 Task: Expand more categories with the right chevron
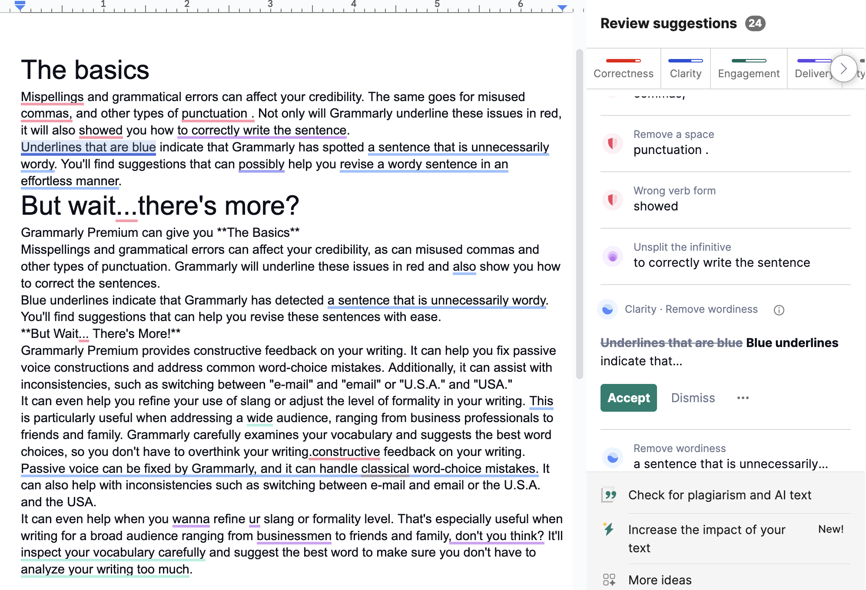coord(843,68)
